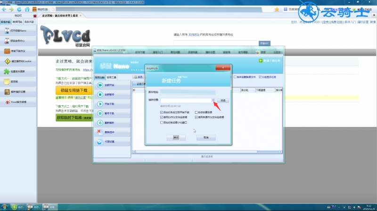The image size is (377, 211).
Task: Open 解析偏好设置 in the sidebar
Action: 18,92
